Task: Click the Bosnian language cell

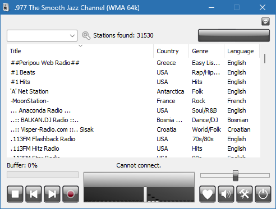Action: [238, 120]
